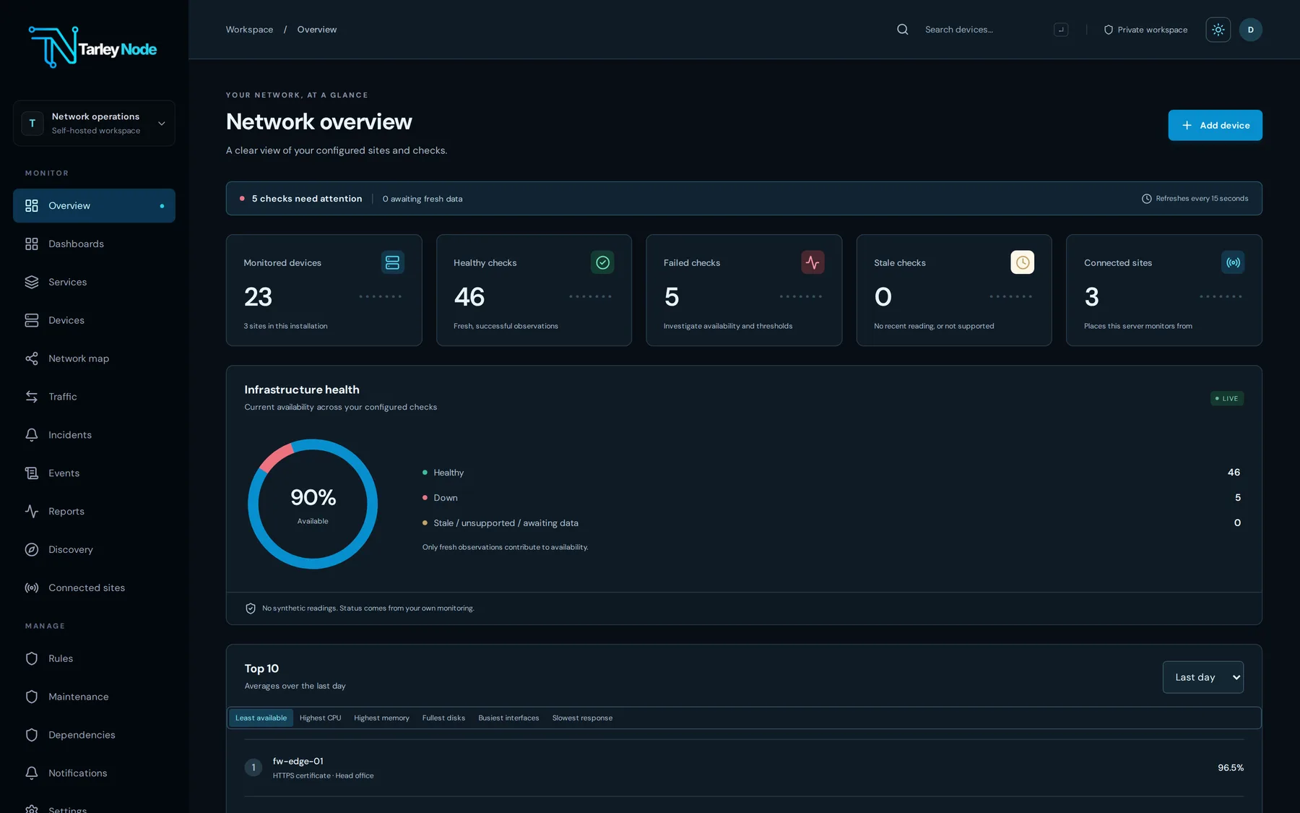The width and height of the screenshot is (1300, 813).
Task: Click the Healthy green legend dot
Action: (425, 473)
